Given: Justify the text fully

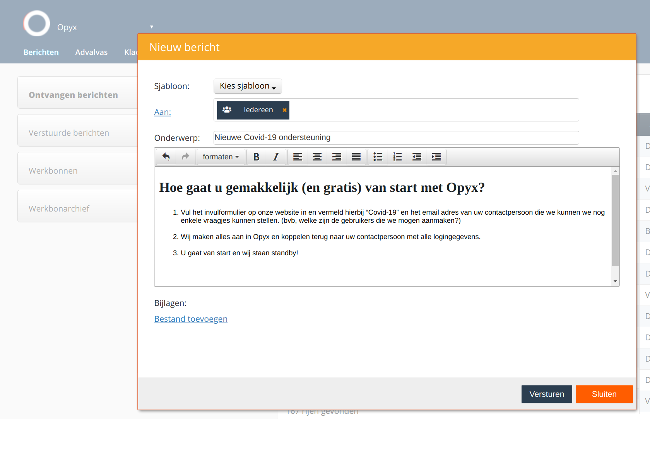Looking at the screenshot, I should coord(356,157).
